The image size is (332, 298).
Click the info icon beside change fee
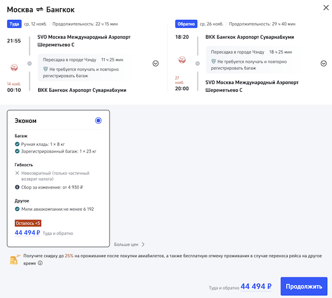coord(17,187)
